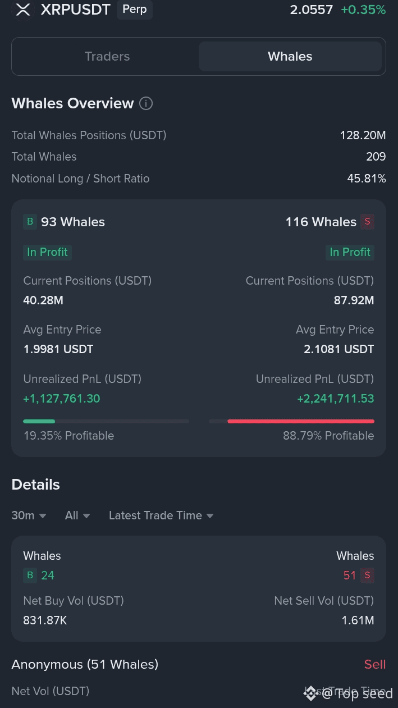Viewport: 398px width, 708px height.
Task: Tap the Perp contract label
Action: pyautogui.click(x=134, y=10)
